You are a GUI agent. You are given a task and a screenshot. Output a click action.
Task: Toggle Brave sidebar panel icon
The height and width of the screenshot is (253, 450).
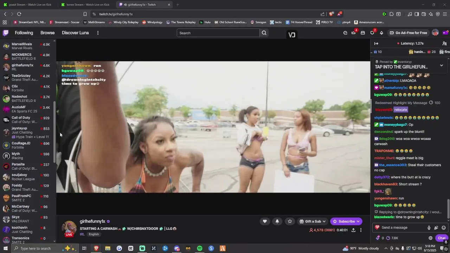417,14
